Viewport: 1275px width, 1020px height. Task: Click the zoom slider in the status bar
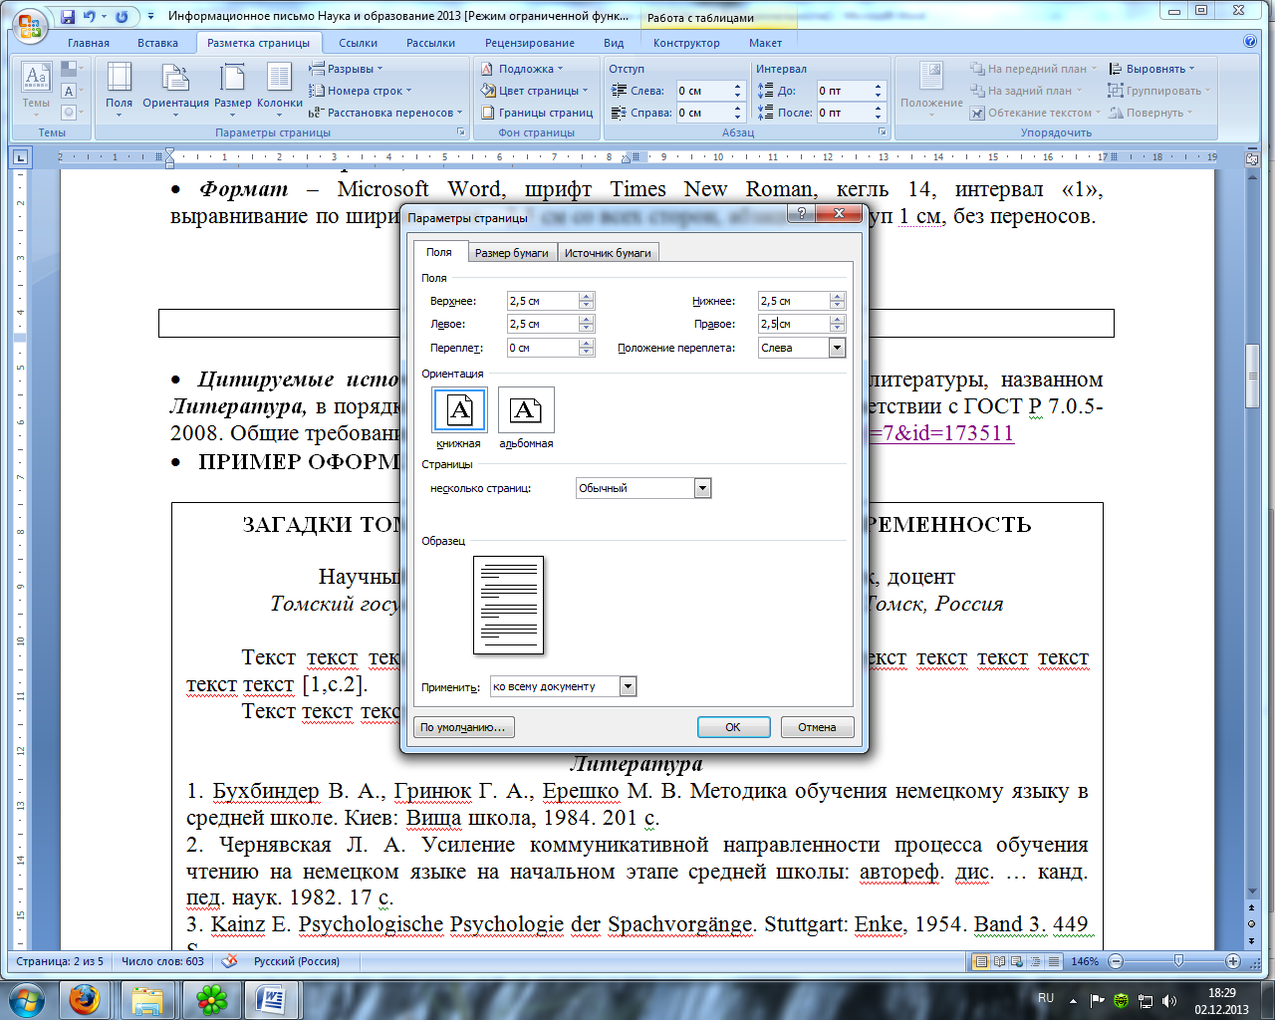1178,961
